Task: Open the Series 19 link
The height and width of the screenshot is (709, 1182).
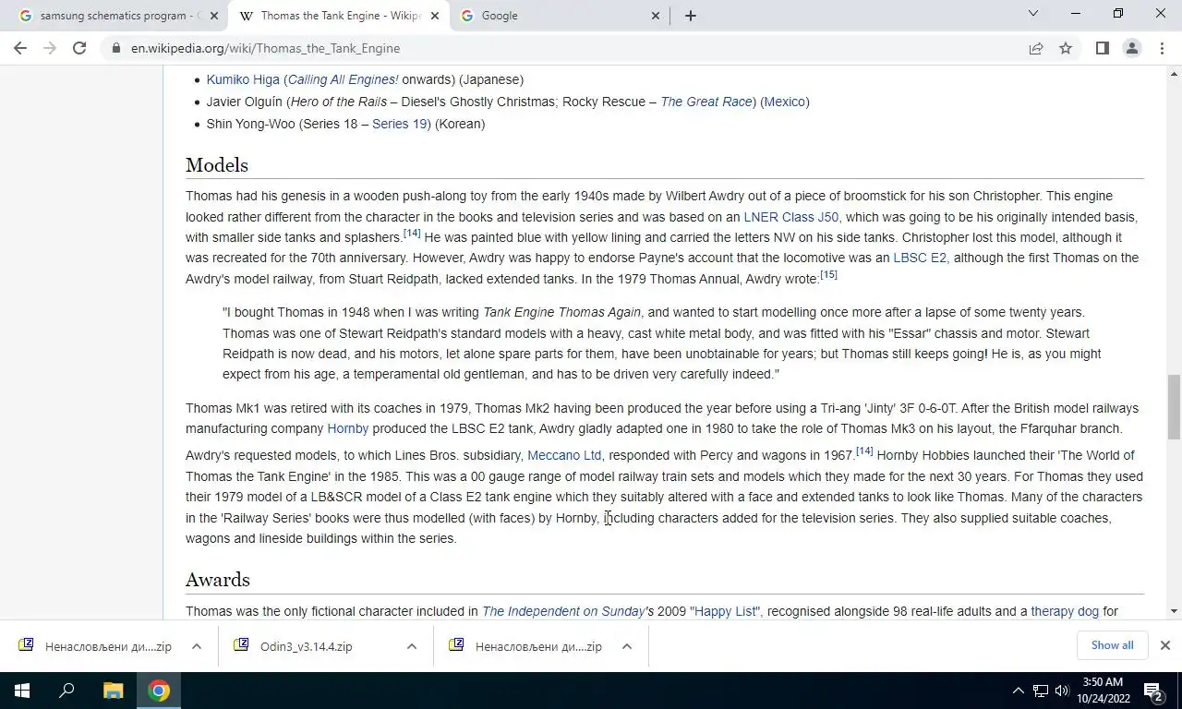Action: pyautogui.click(x=399, y=124)
